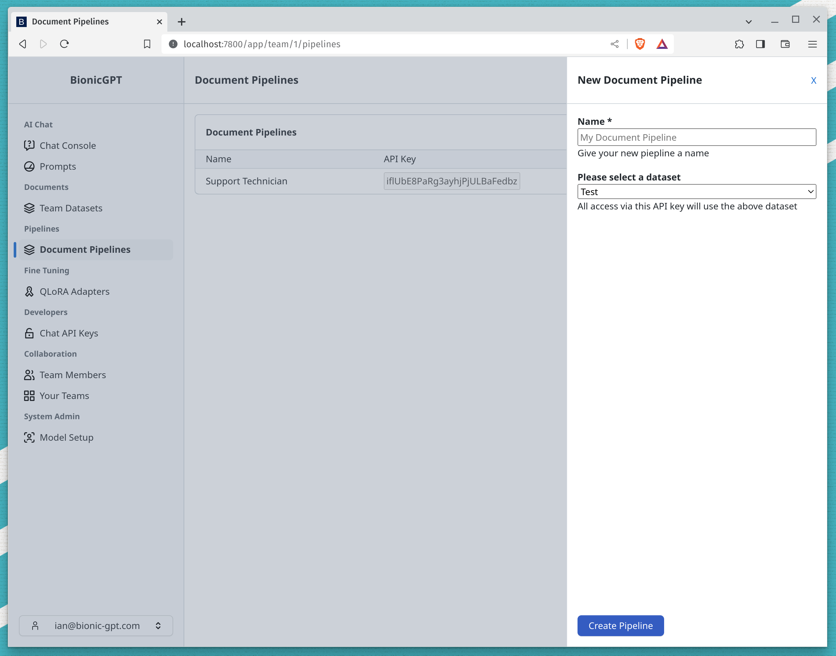Open the browser tab search chevron

point(748,22)
